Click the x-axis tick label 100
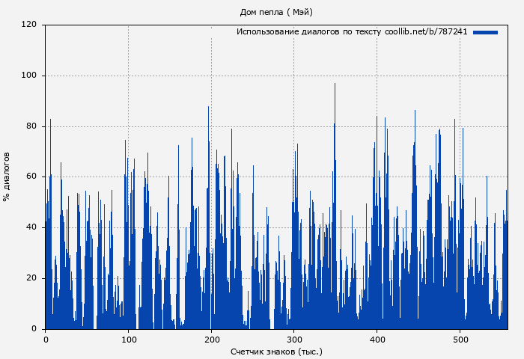 click(128, 340)
